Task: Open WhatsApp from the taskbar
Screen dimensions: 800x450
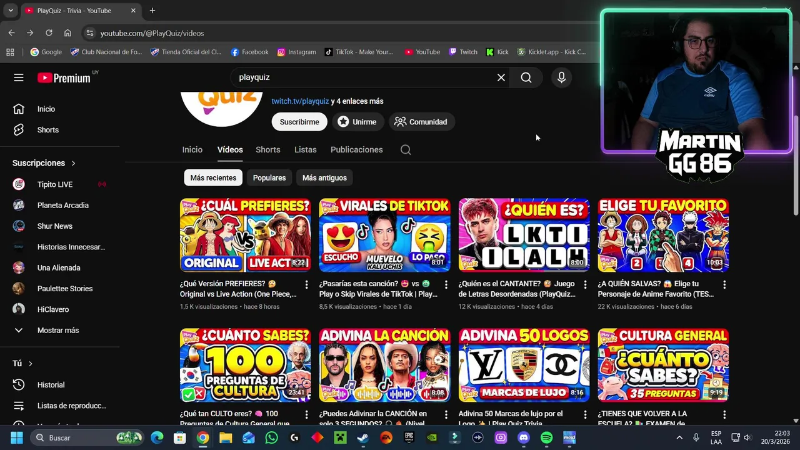Action: [x=271, y=437]
